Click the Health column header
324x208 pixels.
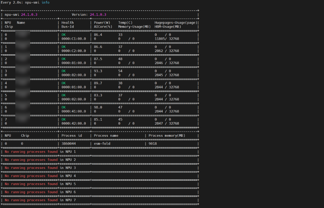coord(67,23)
